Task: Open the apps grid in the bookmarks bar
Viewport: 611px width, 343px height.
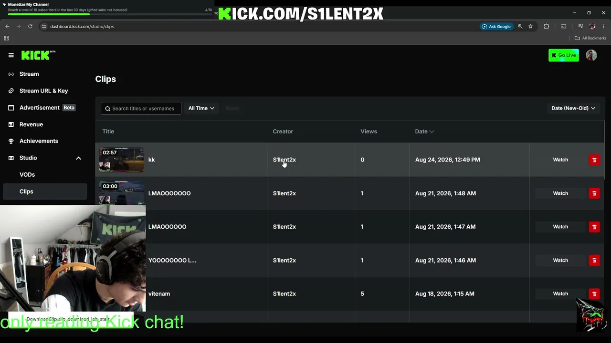Action: pos(6,38)
